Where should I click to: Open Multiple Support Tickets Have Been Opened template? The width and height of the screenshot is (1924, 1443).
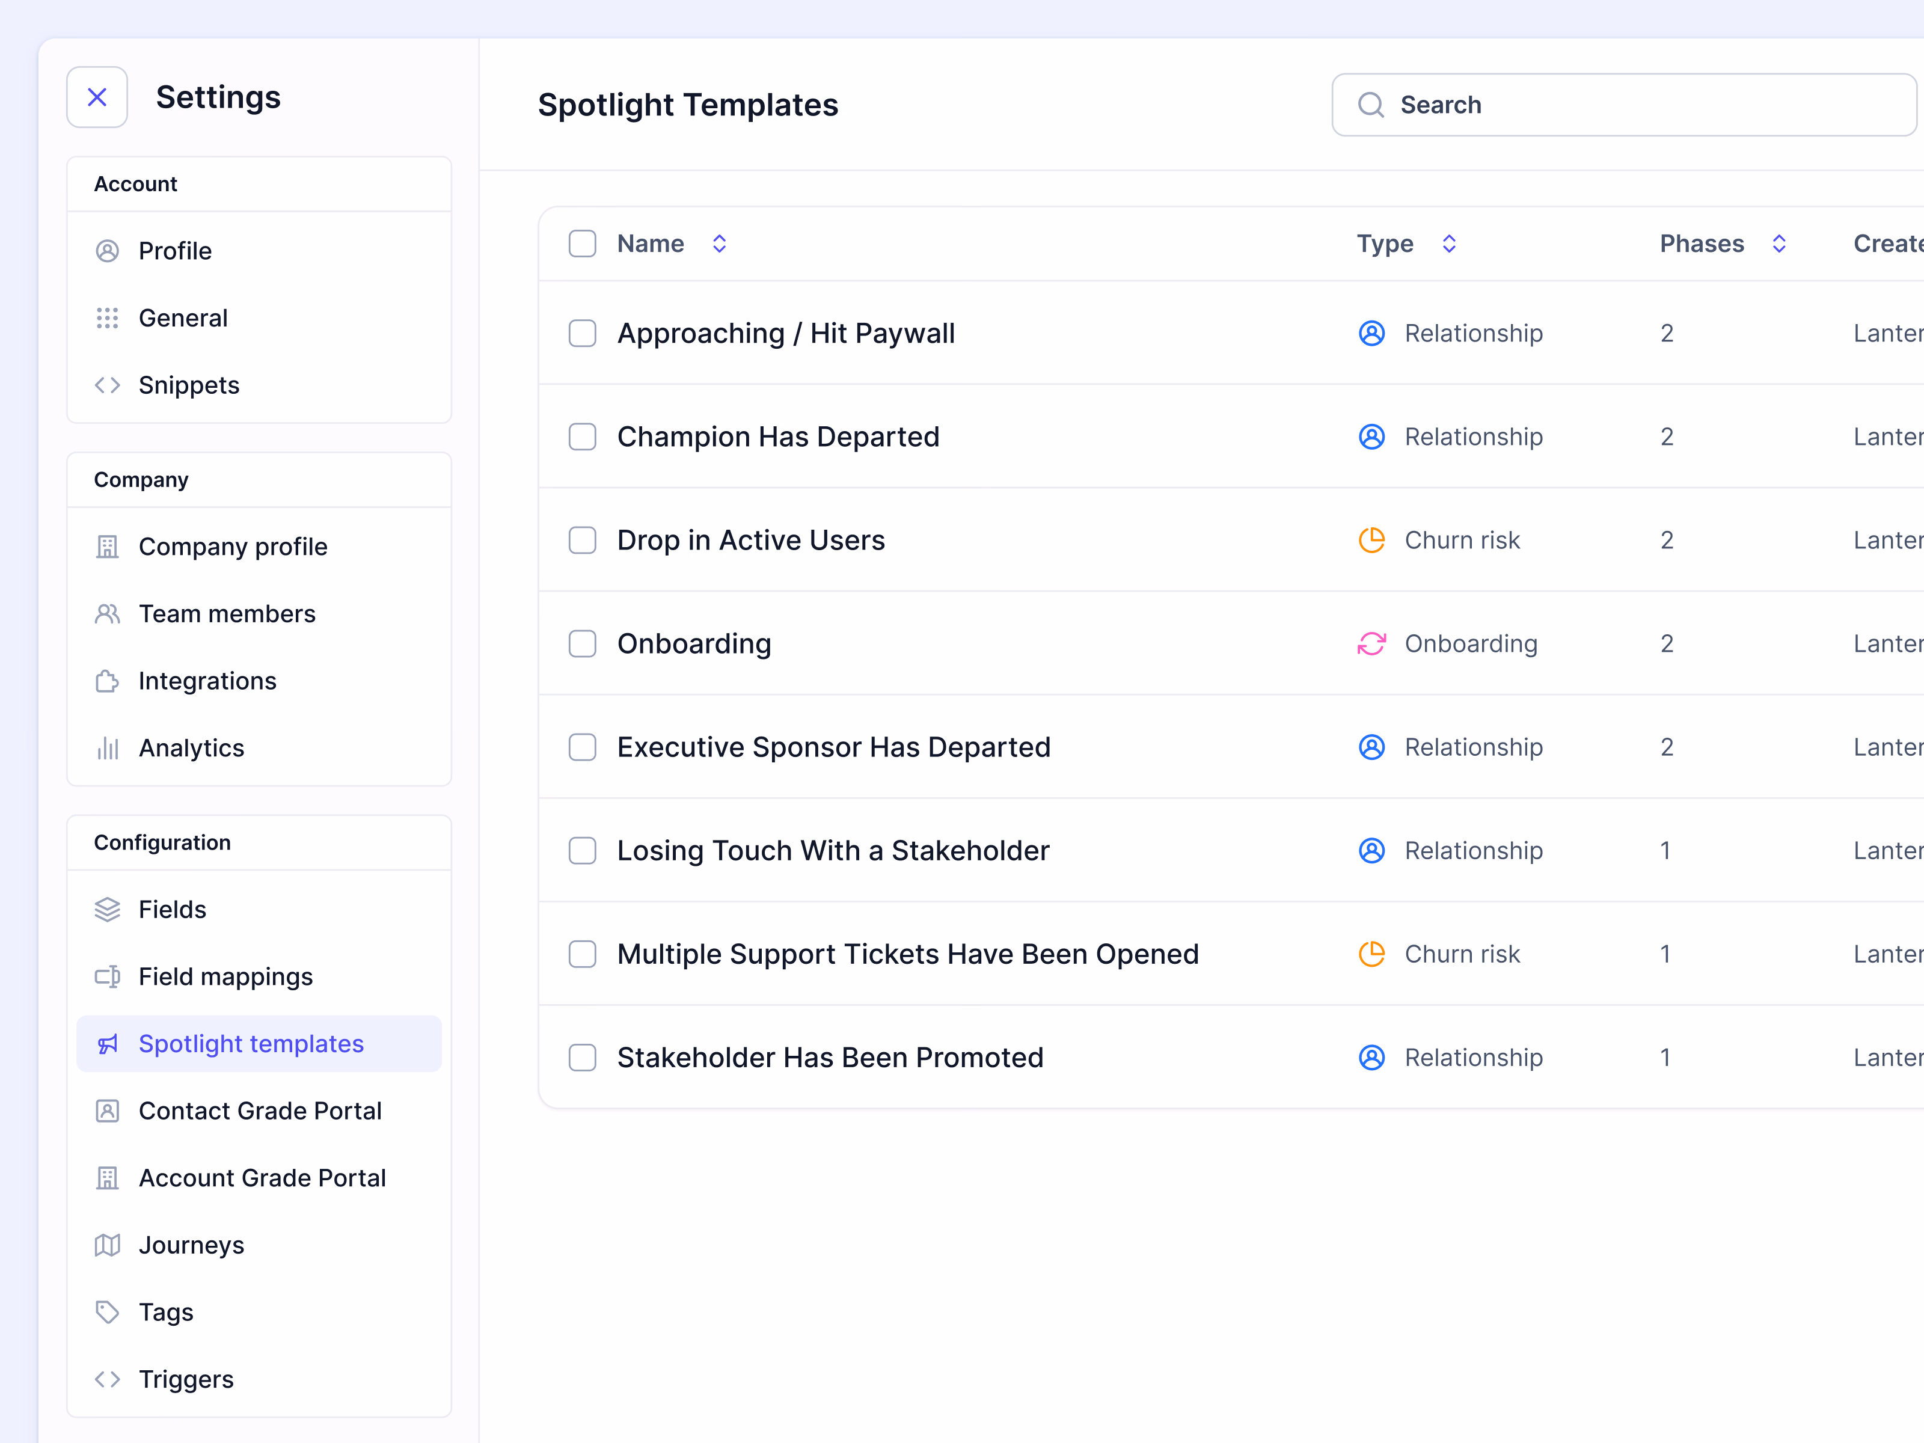click(908, 954)
